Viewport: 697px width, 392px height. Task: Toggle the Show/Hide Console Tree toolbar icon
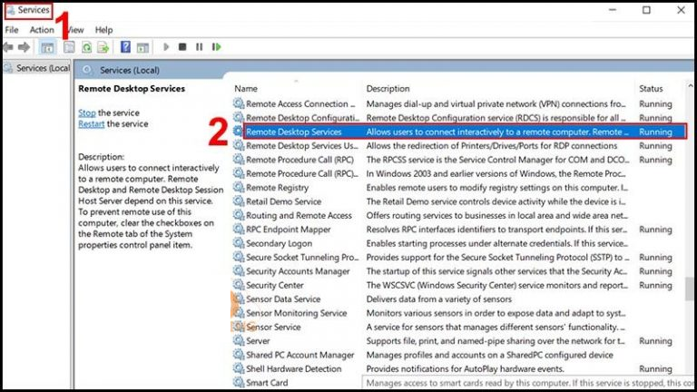(x=47, y=47)
